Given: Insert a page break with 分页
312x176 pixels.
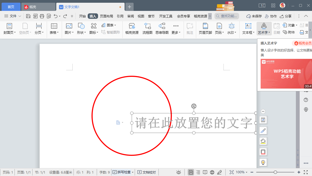Looking at the screenshot, I should click(x=39, y=29).
